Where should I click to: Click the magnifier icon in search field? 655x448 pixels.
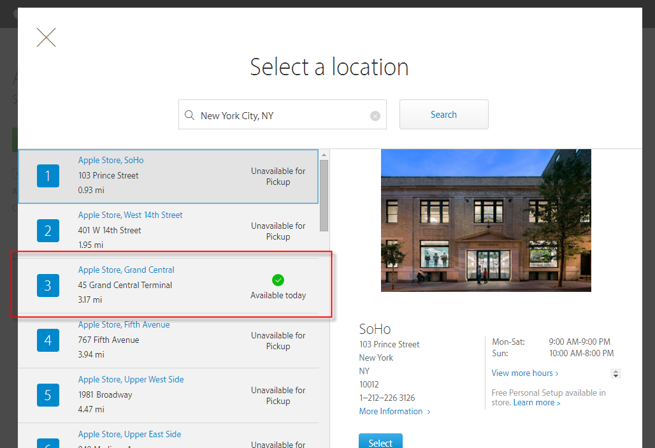[x=189, y=115]
